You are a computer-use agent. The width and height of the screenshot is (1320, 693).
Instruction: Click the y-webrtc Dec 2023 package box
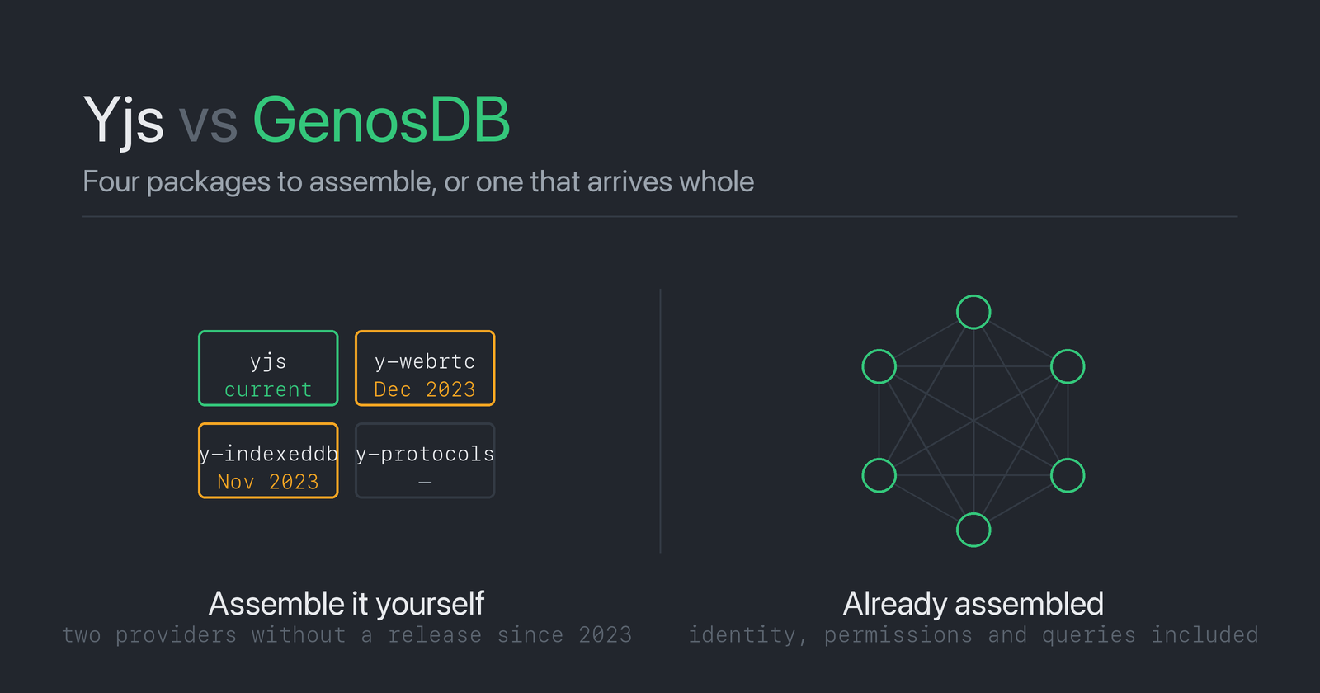pyautogui.click(x=425, y=368)
